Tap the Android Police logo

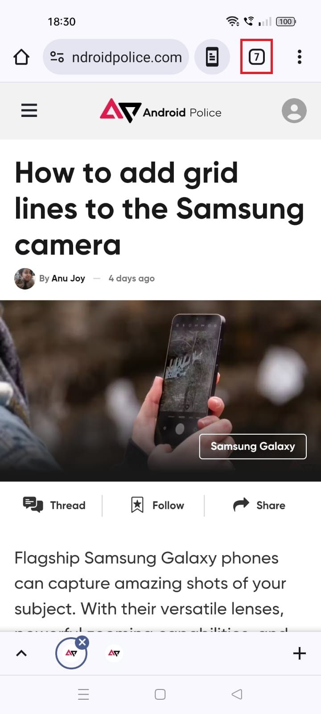click(160, 111)
